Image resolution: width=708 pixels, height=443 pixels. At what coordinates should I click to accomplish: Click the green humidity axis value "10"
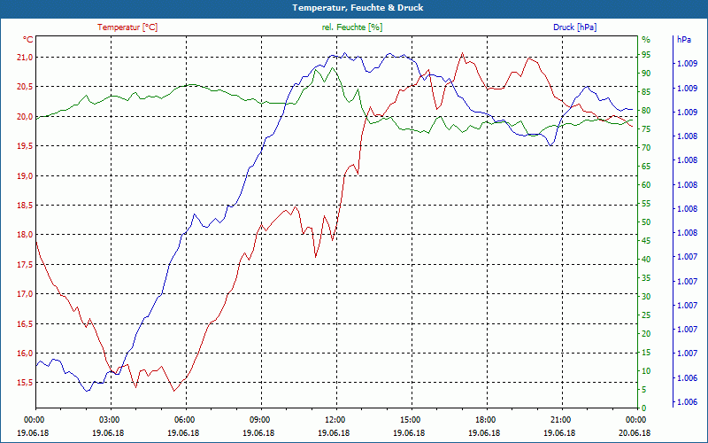[x=646, y=371]
